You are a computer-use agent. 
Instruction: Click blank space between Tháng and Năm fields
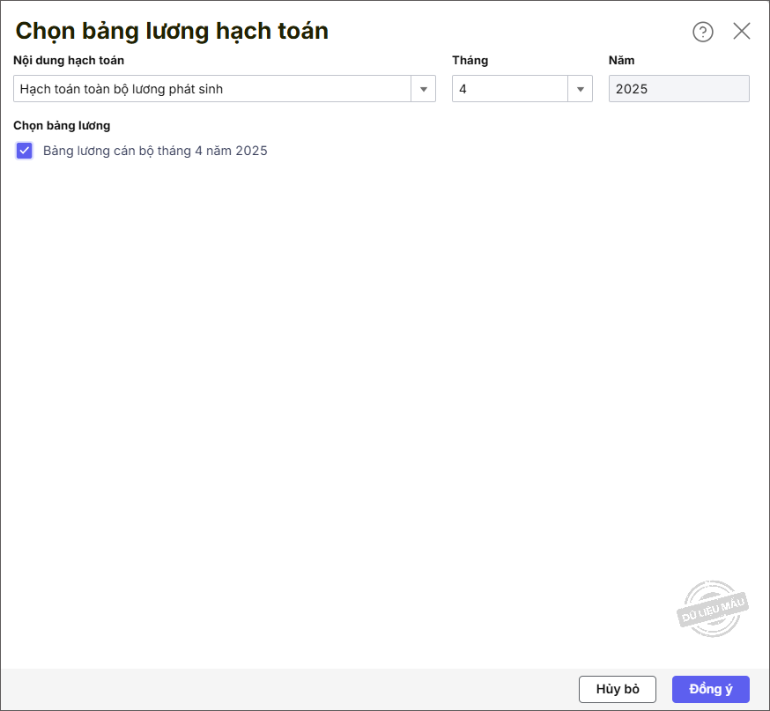(601, 89)
